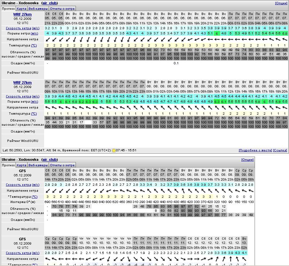
Task: Open Отчеты о ветре tab in GFS panel
Action: click(x=62, y=165)
